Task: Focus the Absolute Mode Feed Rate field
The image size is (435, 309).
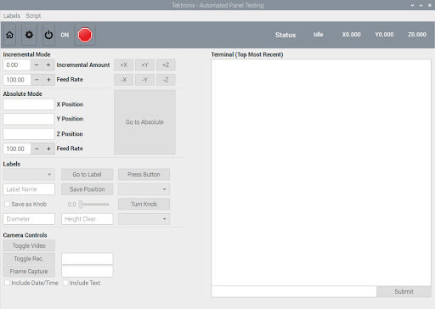Action: point(17,149)
